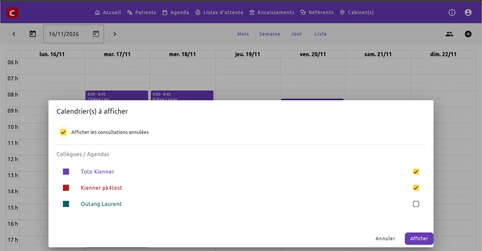This screenshot has width=482, height=251.
Task: Open the user account icon
Action: point(468,12)
